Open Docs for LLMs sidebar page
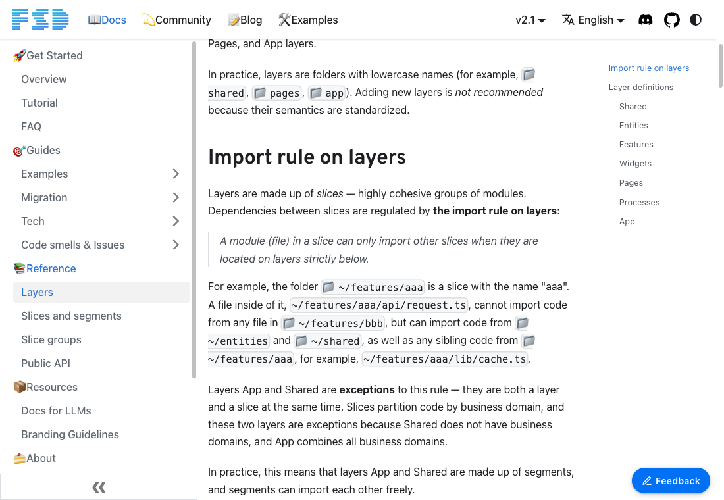The image size is (724, 500). tap(56, 411)
